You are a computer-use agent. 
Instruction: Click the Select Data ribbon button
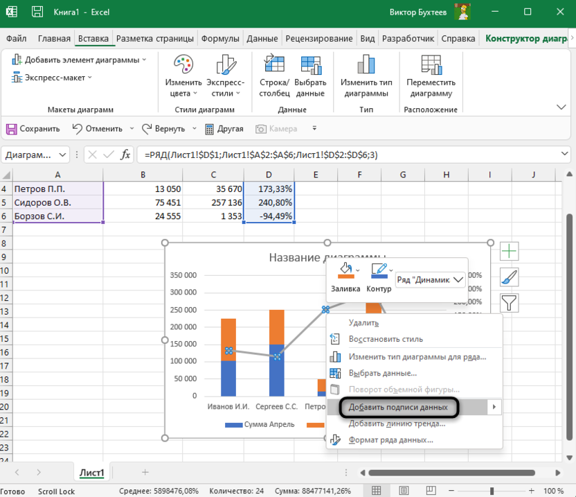click(310, 76)
